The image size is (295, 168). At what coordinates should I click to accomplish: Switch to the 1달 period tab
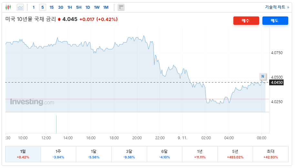(94, 154)
